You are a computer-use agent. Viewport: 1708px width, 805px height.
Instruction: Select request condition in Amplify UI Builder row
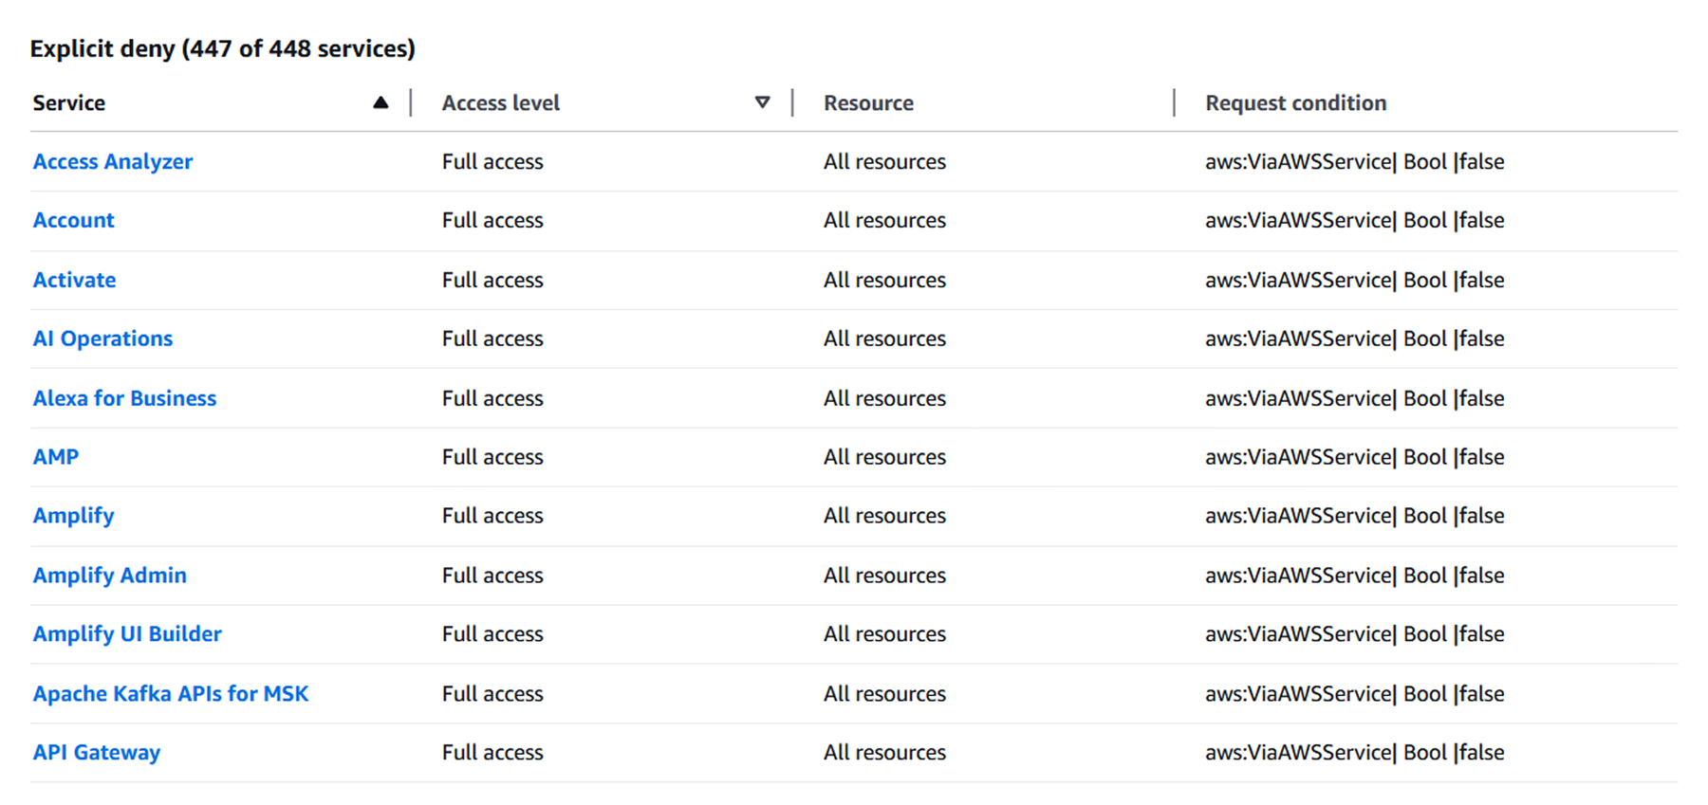(x=1355, y=634)
